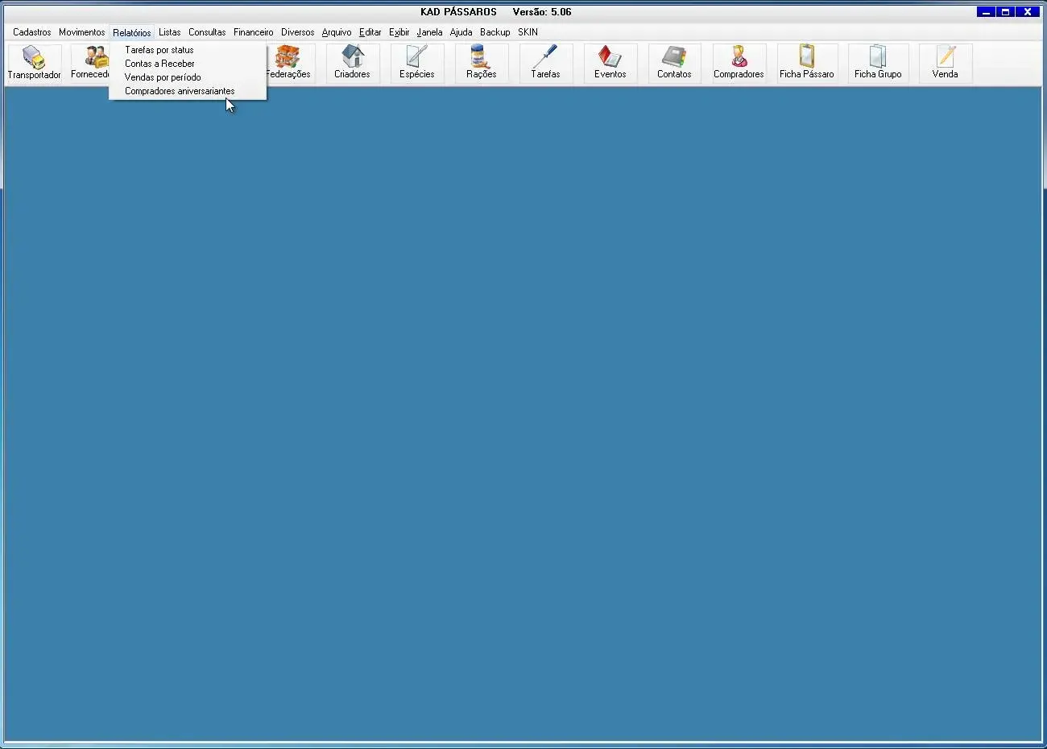The width and height of the screenshot is (1047, 749).
Task: Maximize the KAD Pássaros window
Action: point(1006,12)
